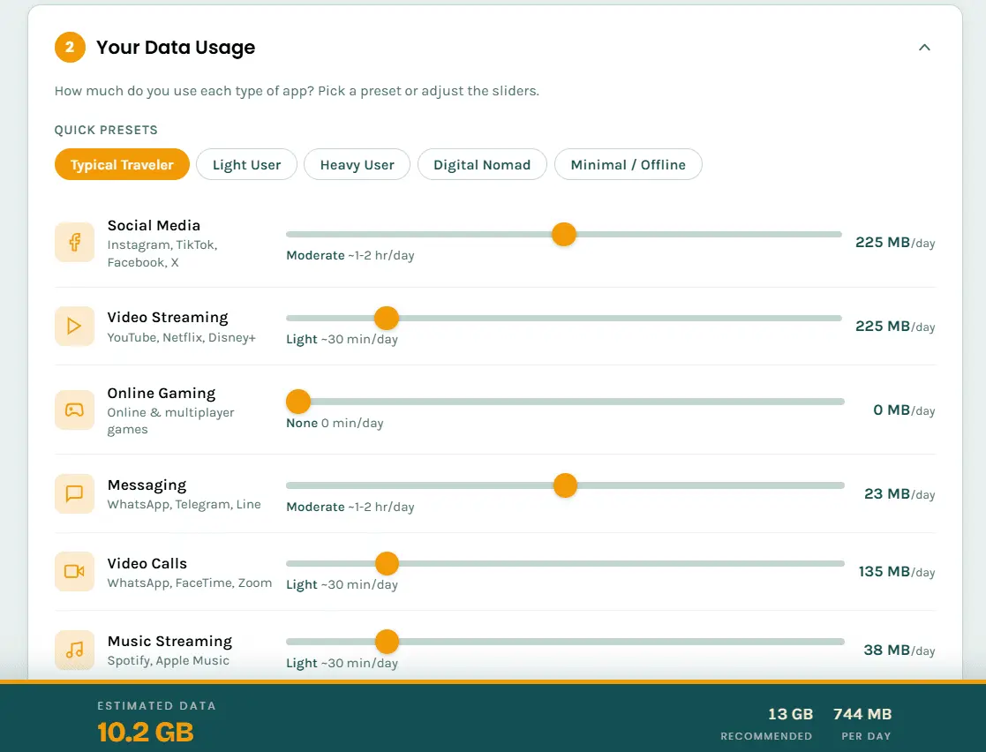Image resolution: width=986 pixels, height=752 pixels.
Task: Click the 10.2 GB estimated data total
Action: tap(146, 732)
